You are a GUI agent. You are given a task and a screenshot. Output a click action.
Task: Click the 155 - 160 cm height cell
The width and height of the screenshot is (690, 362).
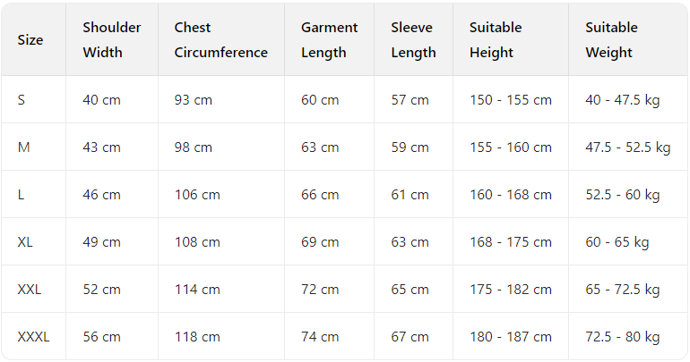click(x=511, y=147)
